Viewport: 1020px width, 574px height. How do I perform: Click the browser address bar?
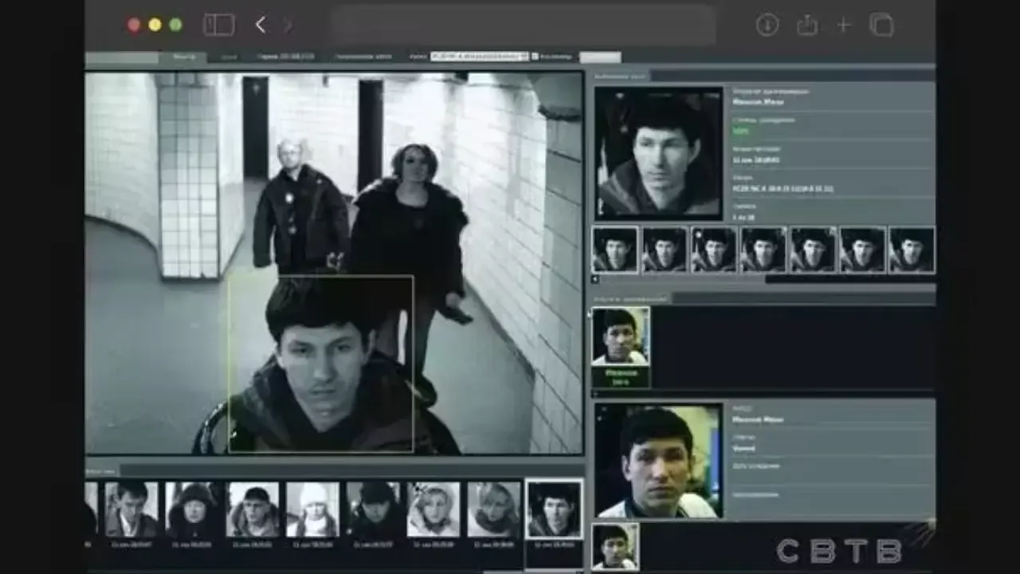coord(522,25)
